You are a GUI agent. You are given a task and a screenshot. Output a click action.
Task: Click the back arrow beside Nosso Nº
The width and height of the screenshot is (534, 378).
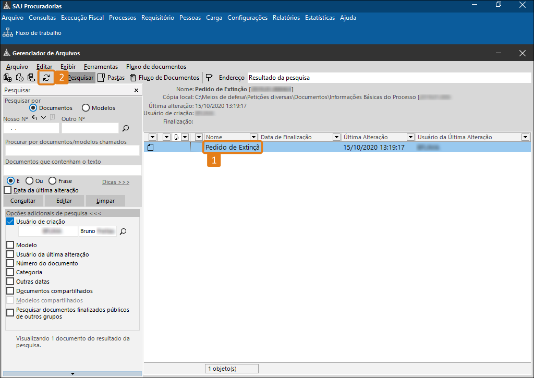pyautogui.click(x=34, y=118)
